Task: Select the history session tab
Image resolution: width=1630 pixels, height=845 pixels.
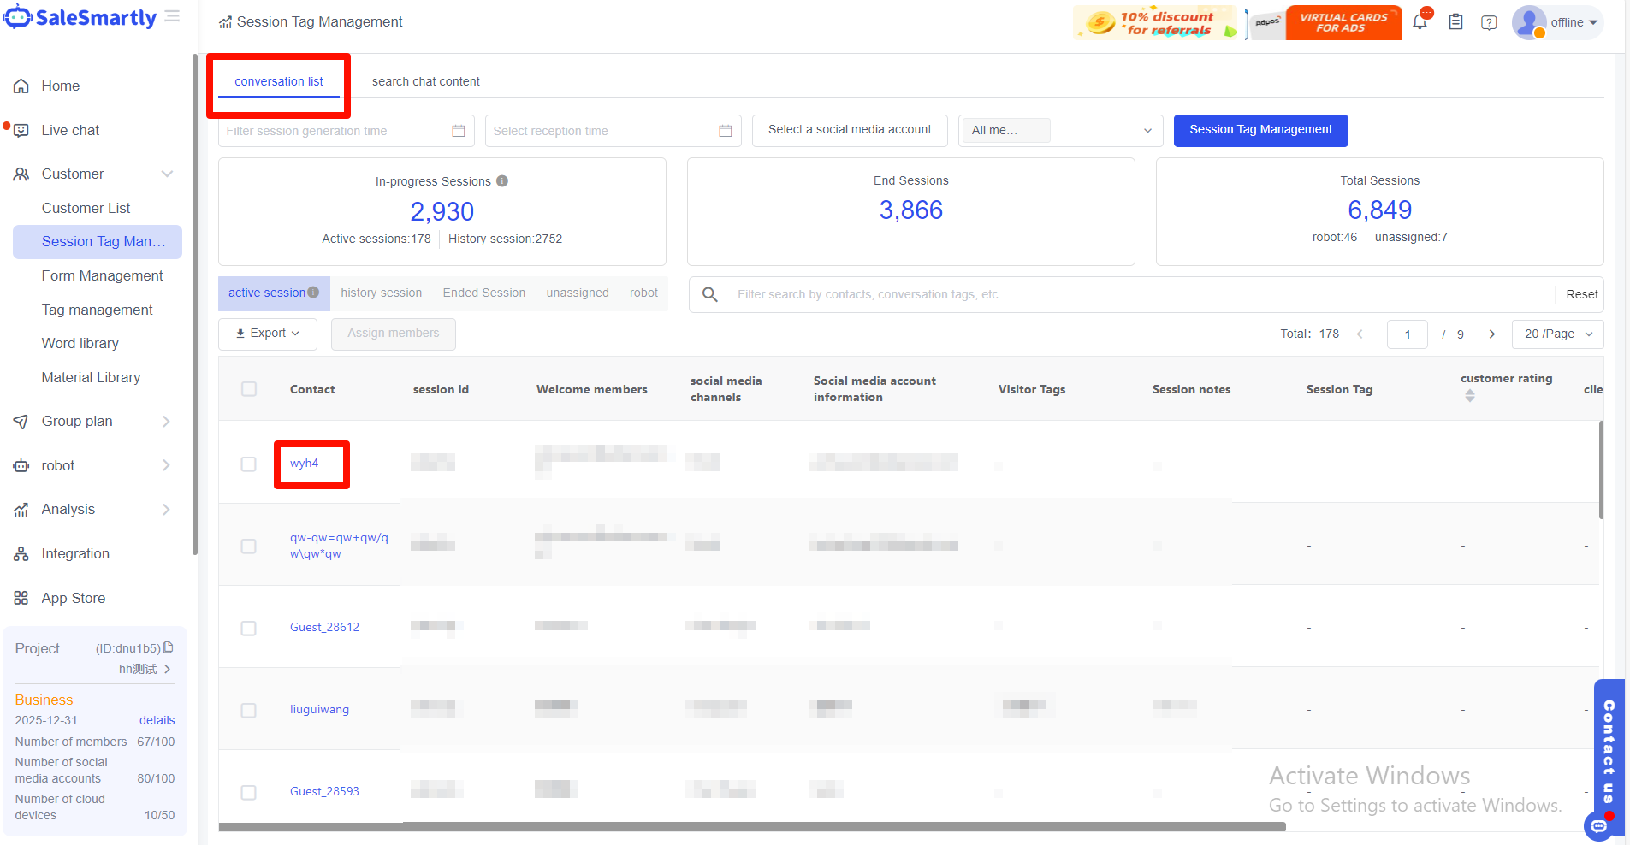Action: pyautogui.click(x=381, y=292)
